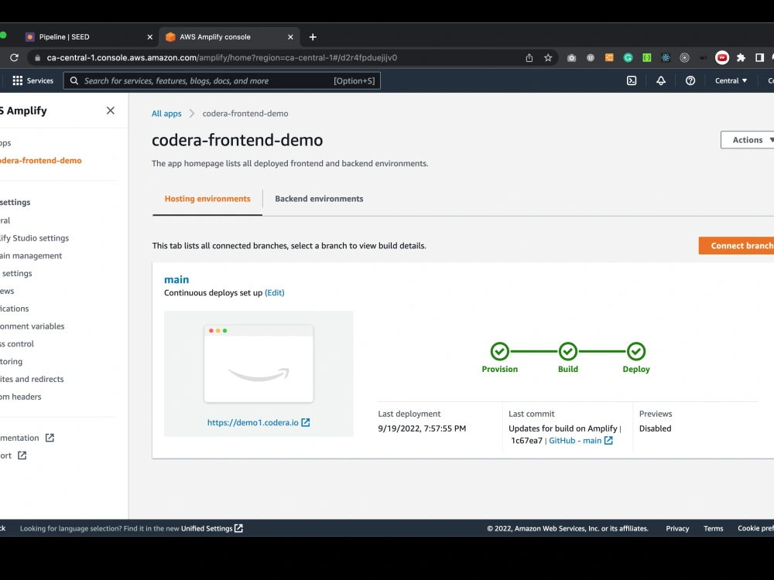Image resolution: width=774 pixels, height=580 pixels.
Task: Click the camera extension icon
Action: pyautogui.click(x=572, y=58)
